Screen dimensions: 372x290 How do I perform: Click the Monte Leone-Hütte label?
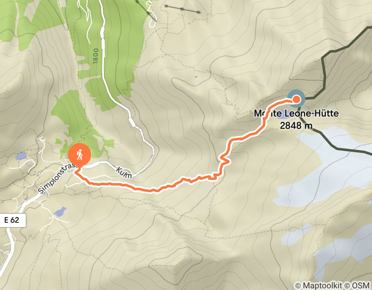tap(296, 114)
